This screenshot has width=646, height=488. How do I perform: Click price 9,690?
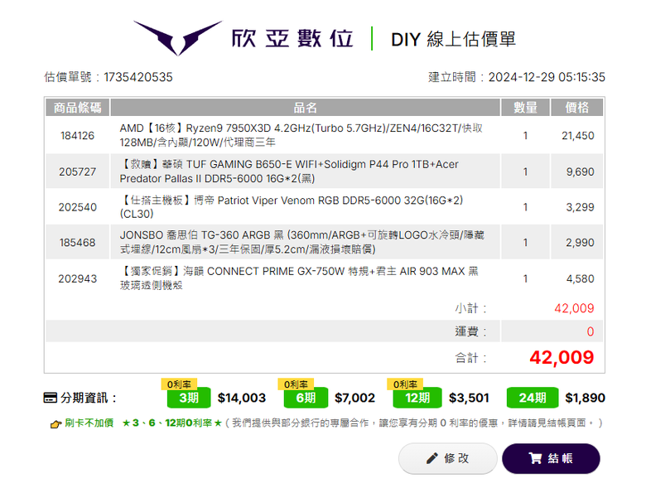(580, 172)
